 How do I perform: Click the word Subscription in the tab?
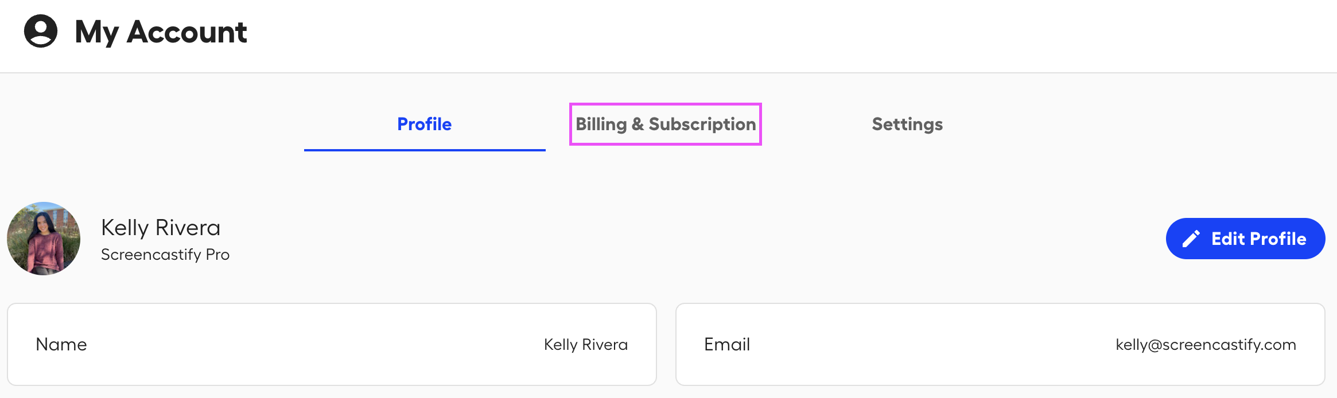[702, 124]
